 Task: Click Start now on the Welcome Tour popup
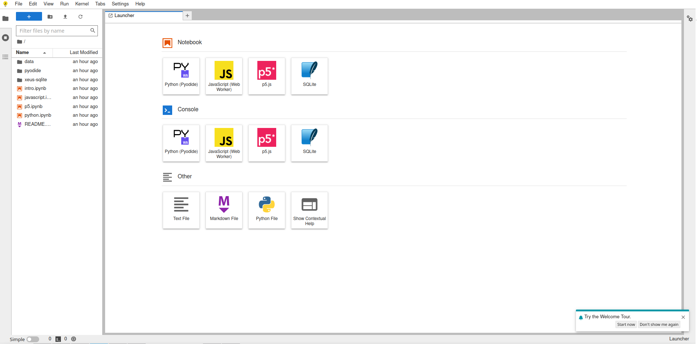[x=626, y=324]
